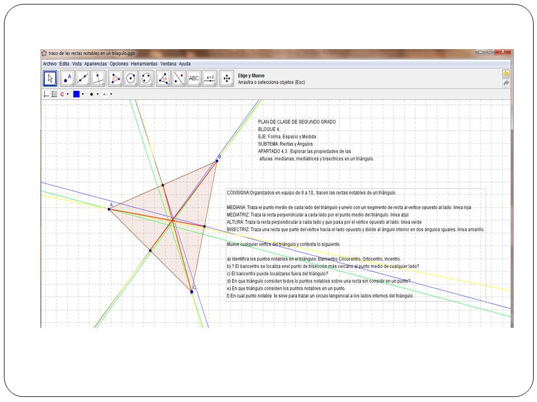
Task: Select the Reflect about Line tool
Action: click(x=178, y=79)
